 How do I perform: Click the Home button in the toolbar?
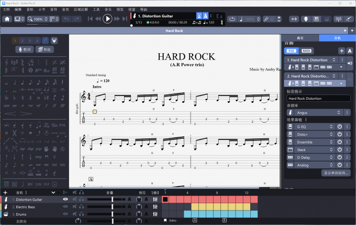[x=7, y=19]
